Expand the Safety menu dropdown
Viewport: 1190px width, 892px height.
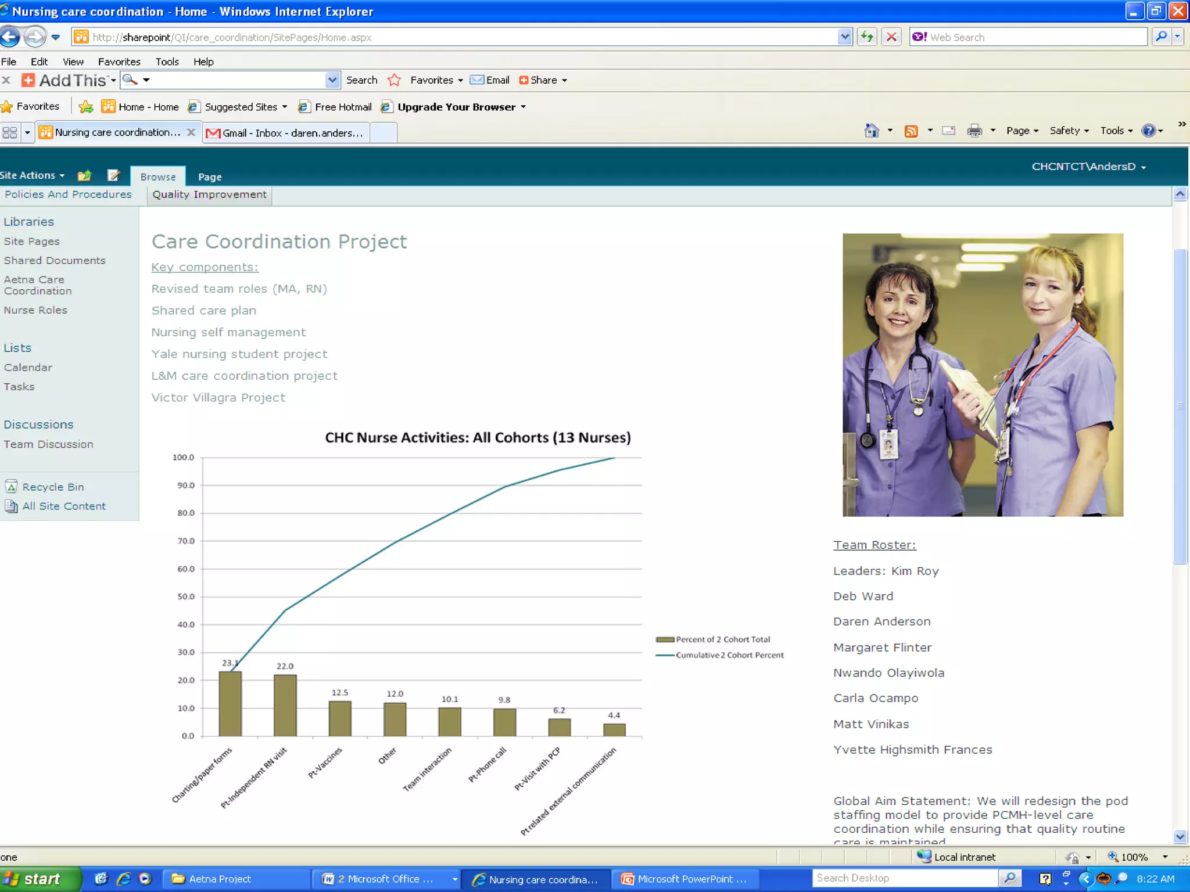coord(1069,131)
